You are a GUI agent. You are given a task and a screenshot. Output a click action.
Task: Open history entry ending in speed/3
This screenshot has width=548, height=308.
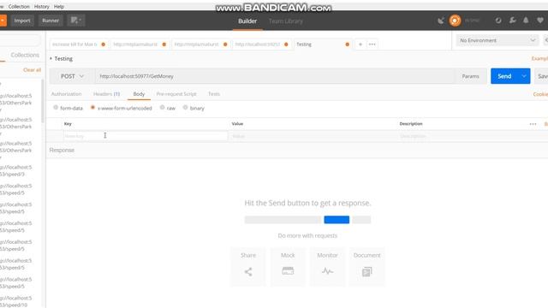point(15,170)
